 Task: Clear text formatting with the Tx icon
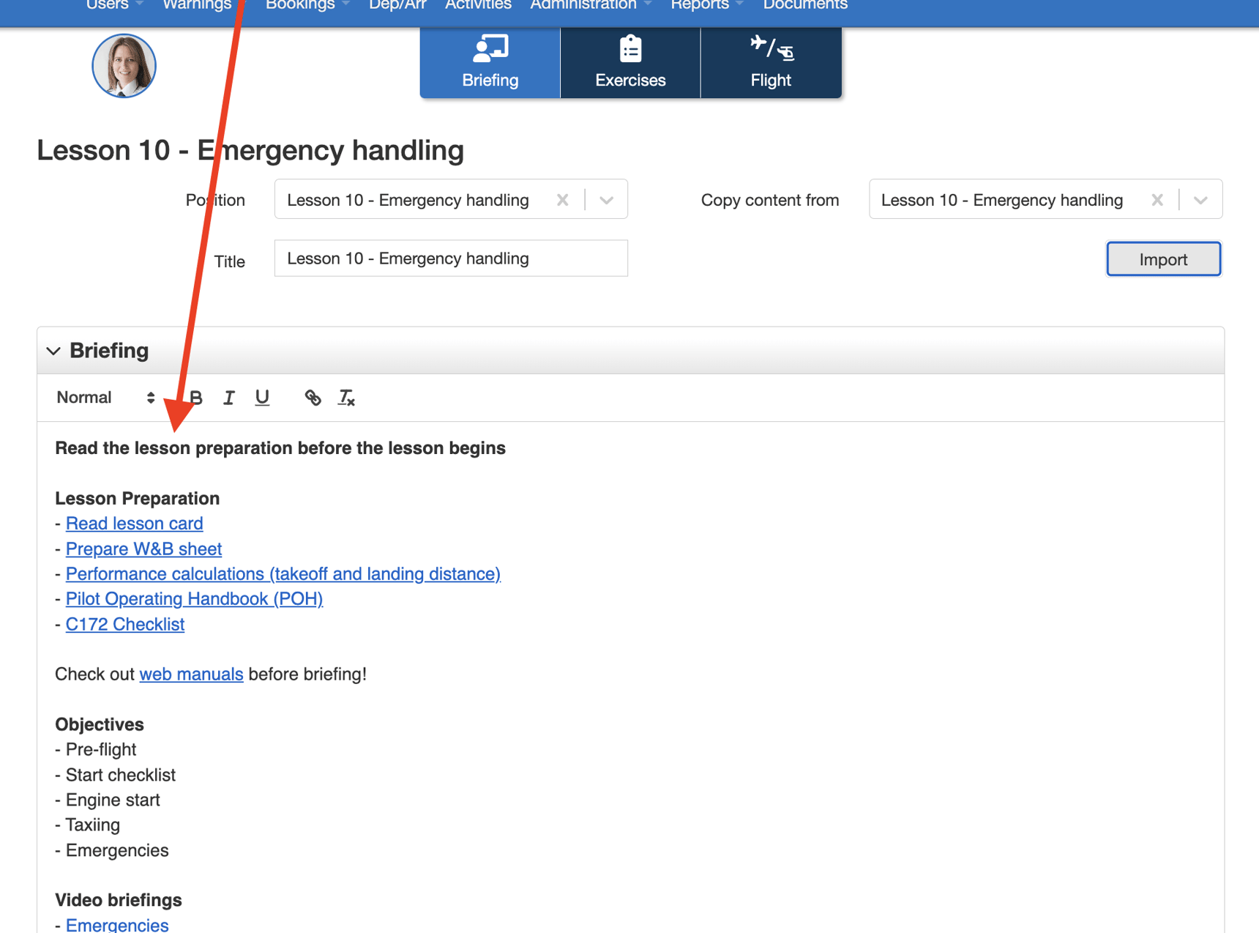click(x=345, y=398)
